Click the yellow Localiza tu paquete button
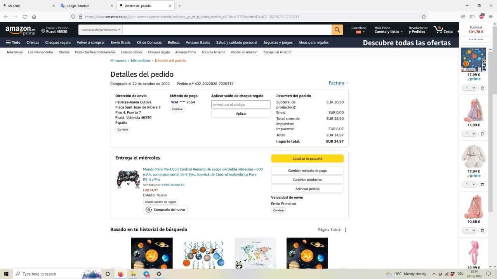This screenshot has height=279, width=497. pos(307,158)
